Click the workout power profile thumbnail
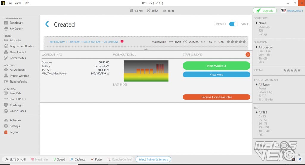This screenshot has height=165, width=305. [x=146, y=71]
